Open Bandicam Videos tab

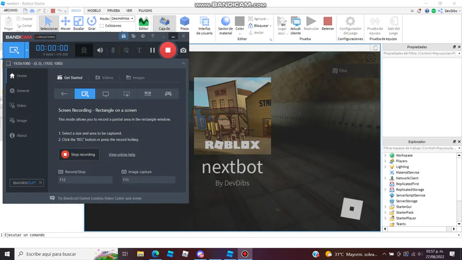pos(104,78)
